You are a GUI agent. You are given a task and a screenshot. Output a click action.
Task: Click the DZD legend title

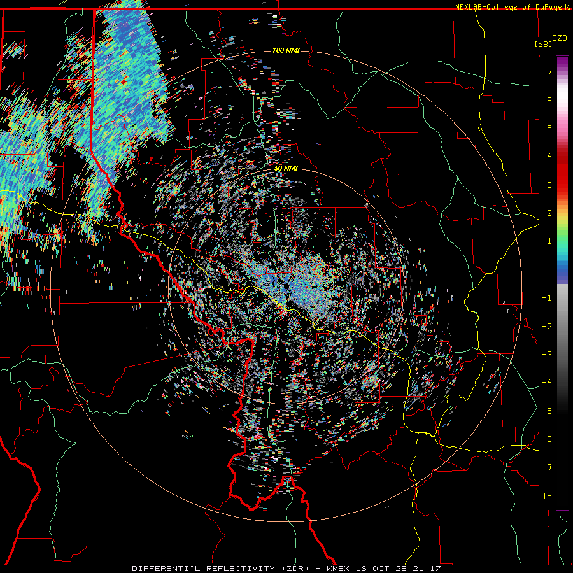coord(560,38)
